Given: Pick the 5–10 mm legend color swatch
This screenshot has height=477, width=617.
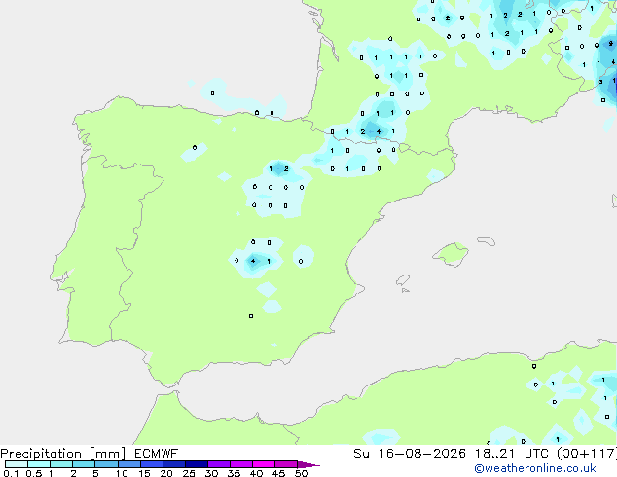Looking at the screenshot, I should coord(106,464).
